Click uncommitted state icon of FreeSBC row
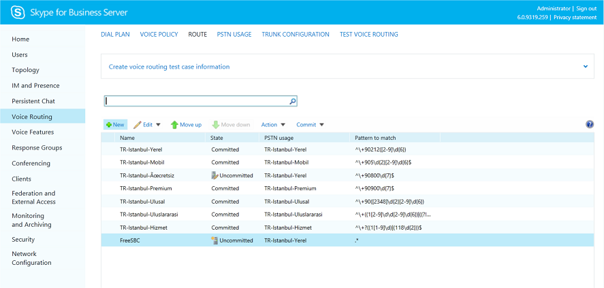 [x=214, y=240]
